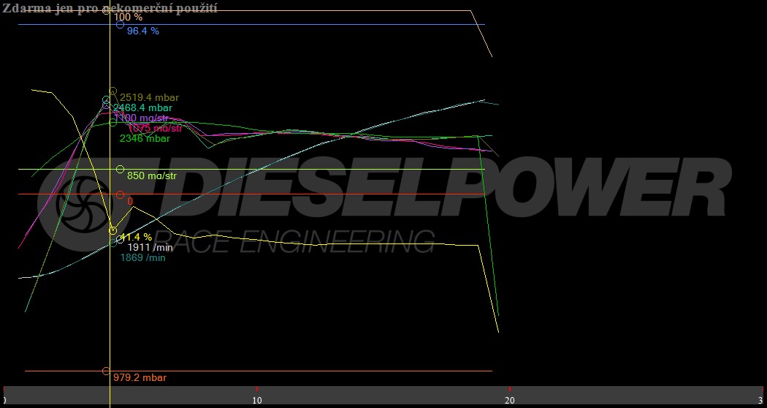Screen dimensions: 767x408
Task: Select the yellow "41.4 %" reading
Action: pyautogui.click(x=136, y=238)
